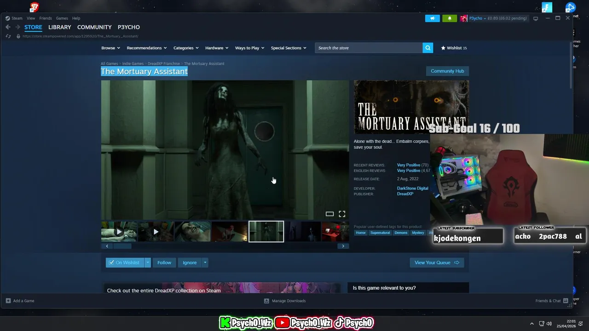The height and width of the screenshot is (331, 589).
Task: Select the Mystery tag
Action: pos(418,233)
